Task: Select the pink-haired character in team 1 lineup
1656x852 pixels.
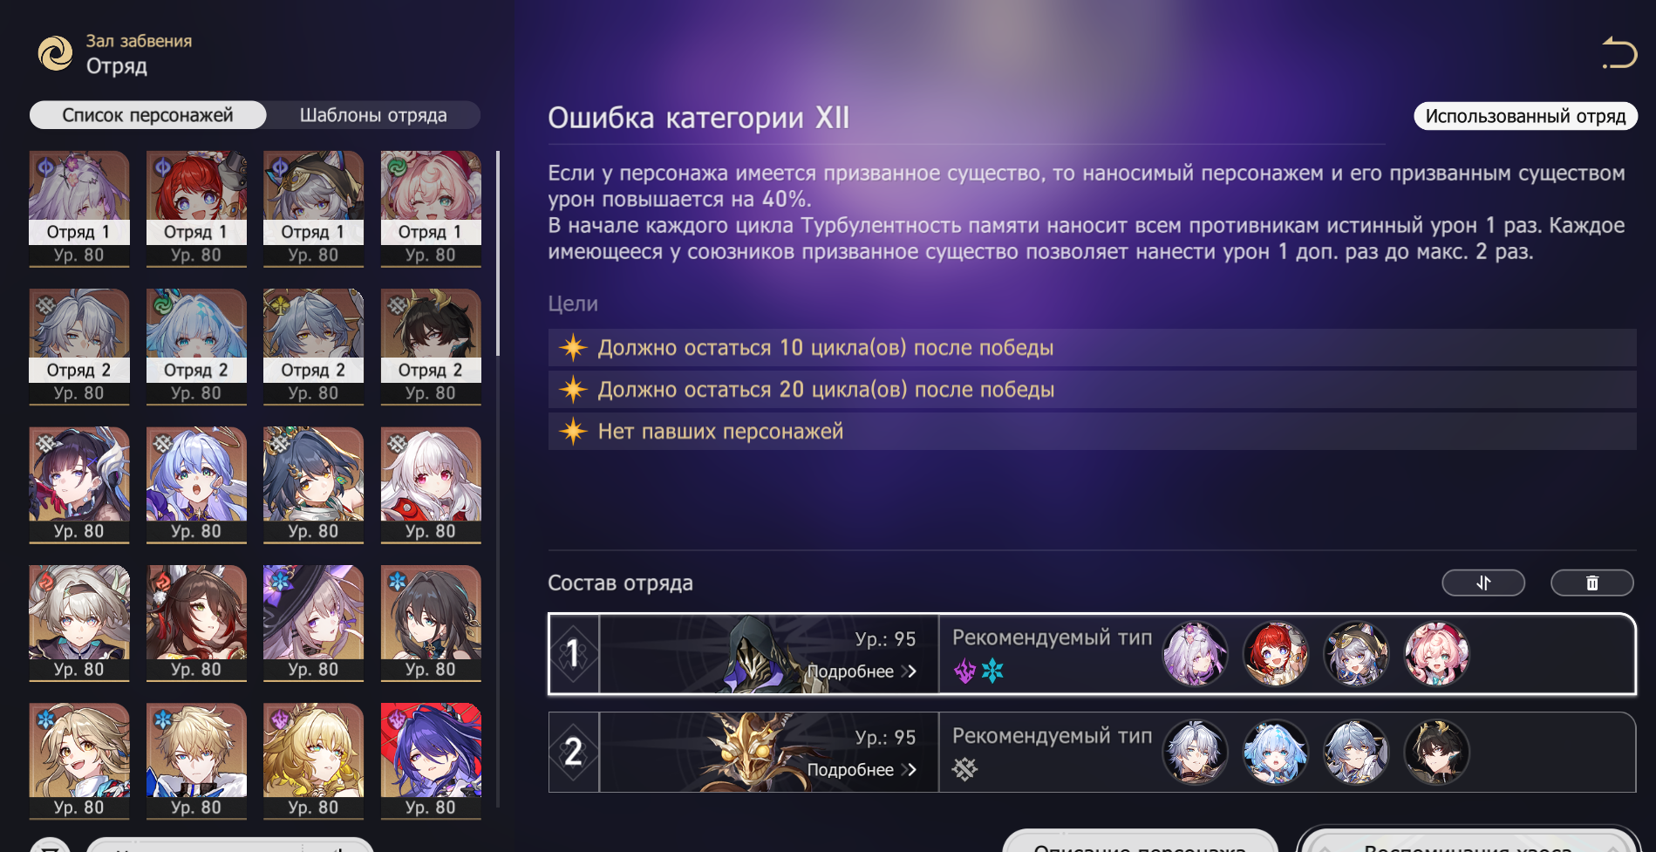Action: (1436, 653)
